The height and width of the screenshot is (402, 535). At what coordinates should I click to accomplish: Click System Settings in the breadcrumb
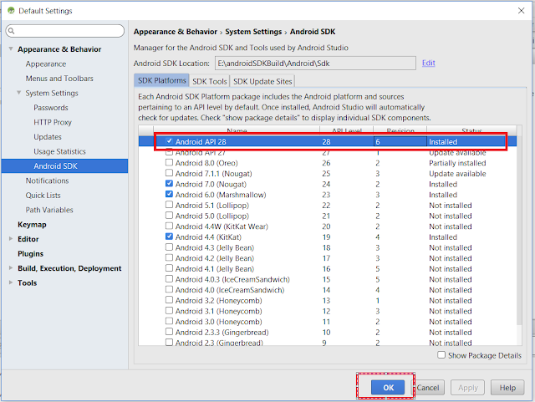[253, 32]
